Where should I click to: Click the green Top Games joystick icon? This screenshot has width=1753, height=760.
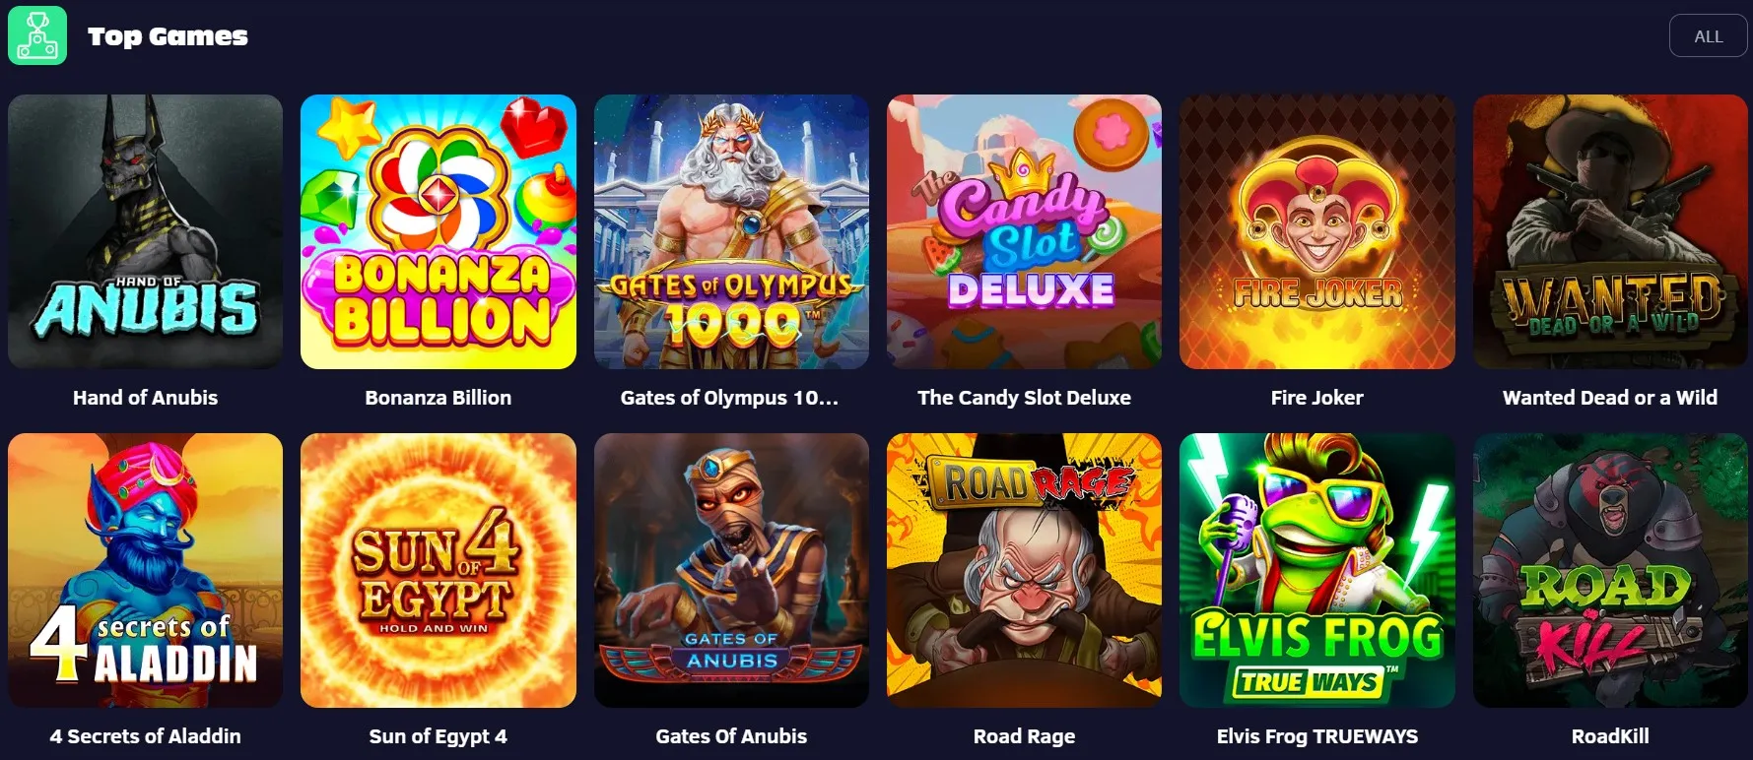37,35
